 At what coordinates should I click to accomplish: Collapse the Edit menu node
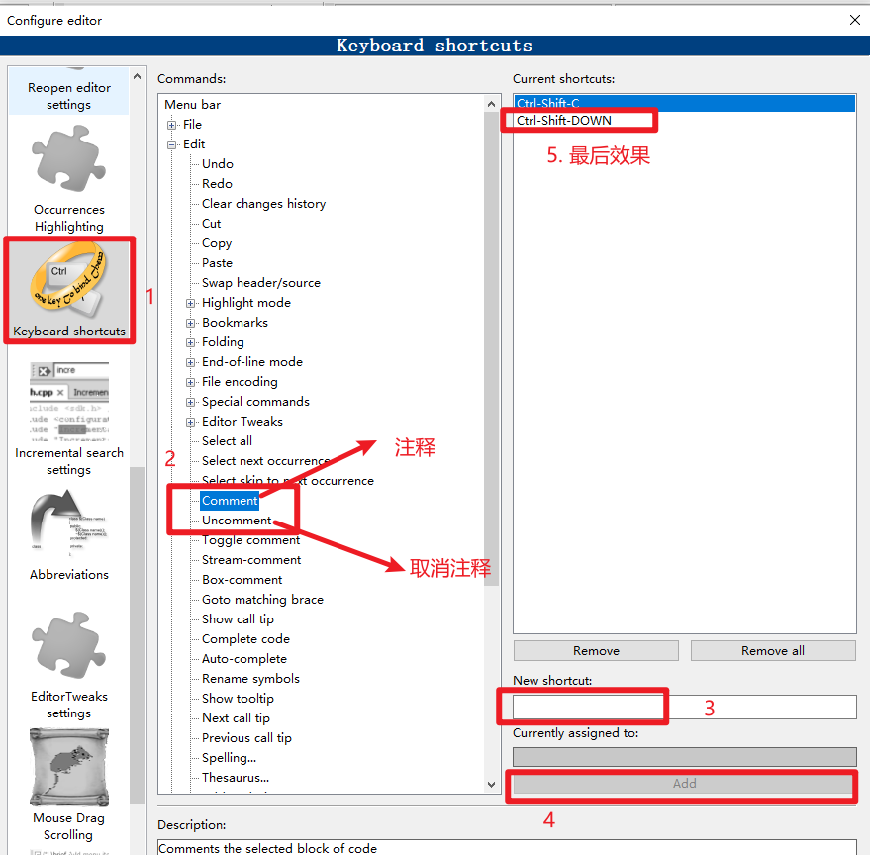click(x=172, y=144)
